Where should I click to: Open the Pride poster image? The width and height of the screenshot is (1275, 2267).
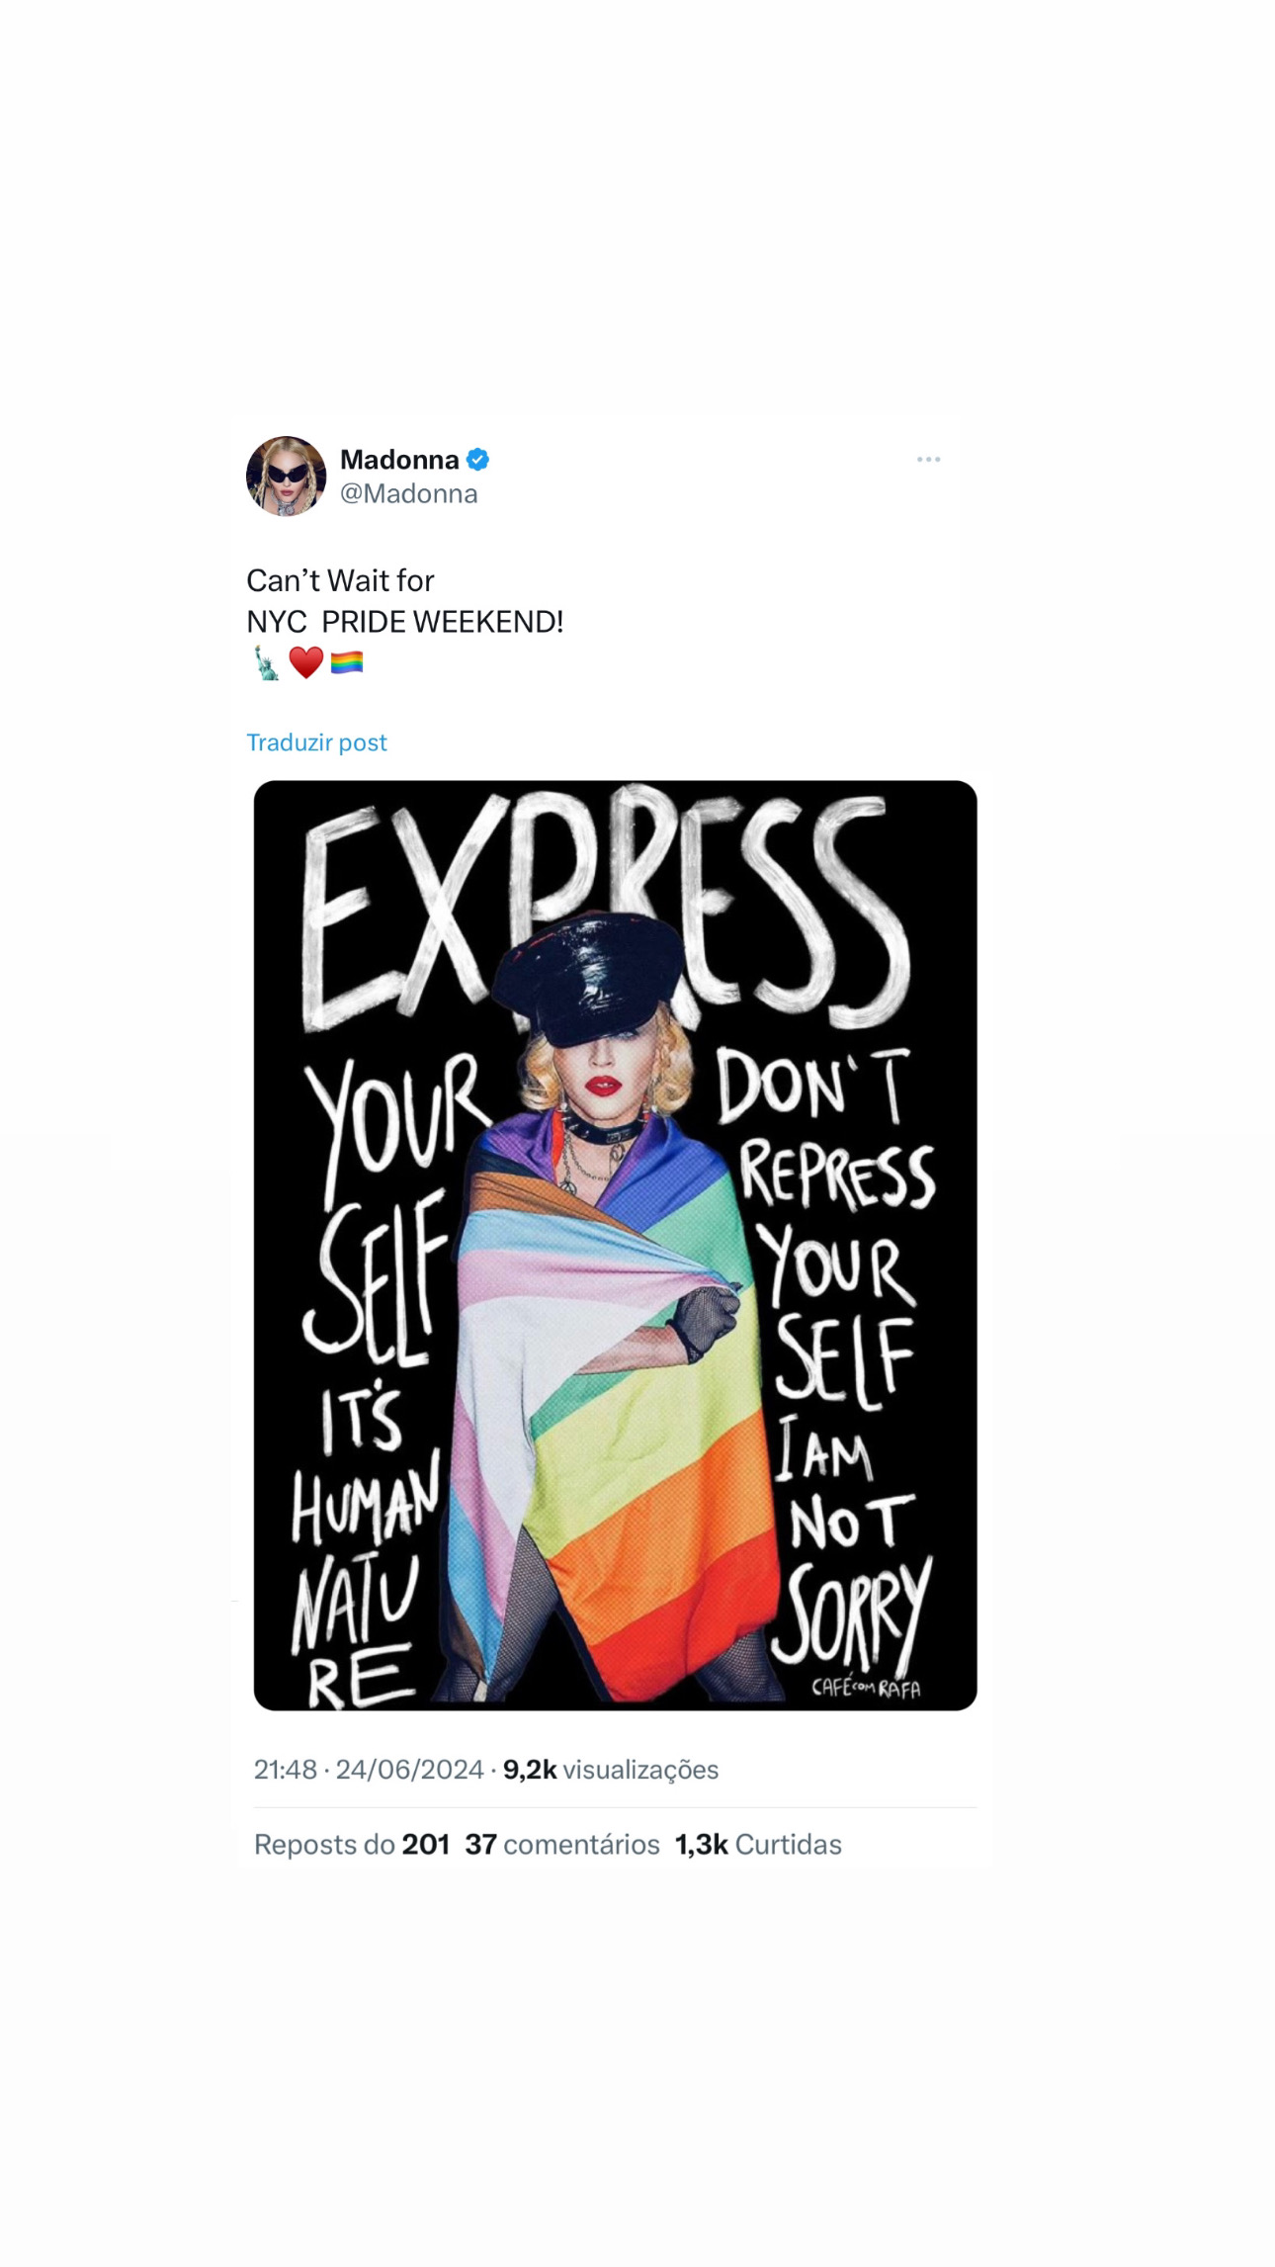[615, 1246]
